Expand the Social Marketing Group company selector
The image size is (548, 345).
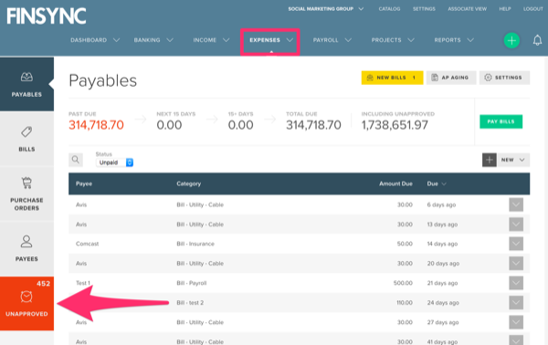(x=326, y=9)
